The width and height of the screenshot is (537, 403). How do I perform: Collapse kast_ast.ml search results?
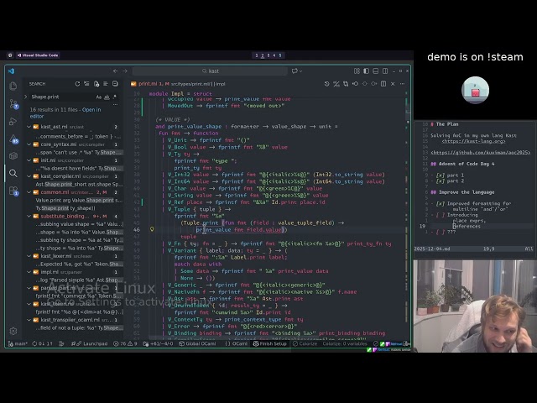(29, 127)
